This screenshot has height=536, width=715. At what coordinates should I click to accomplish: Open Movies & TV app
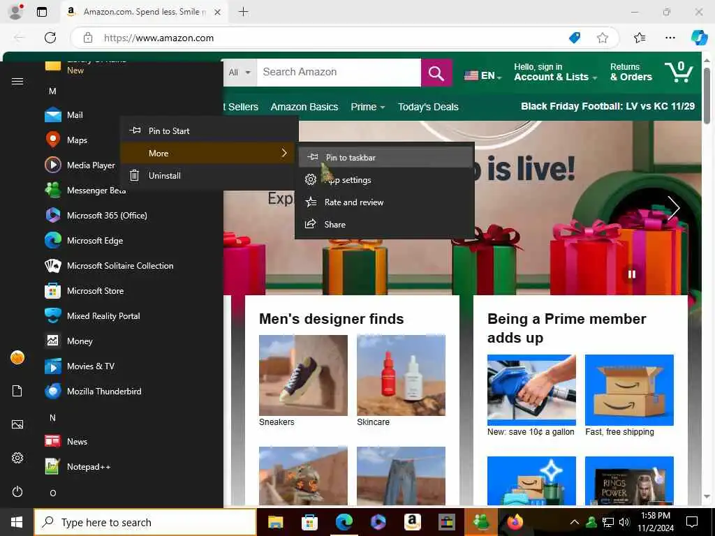click(80, 366)
